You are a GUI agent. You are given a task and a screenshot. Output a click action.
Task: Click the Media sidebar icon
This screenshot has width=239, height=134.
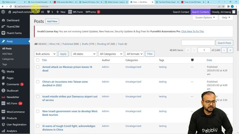(x=3, y=71)
